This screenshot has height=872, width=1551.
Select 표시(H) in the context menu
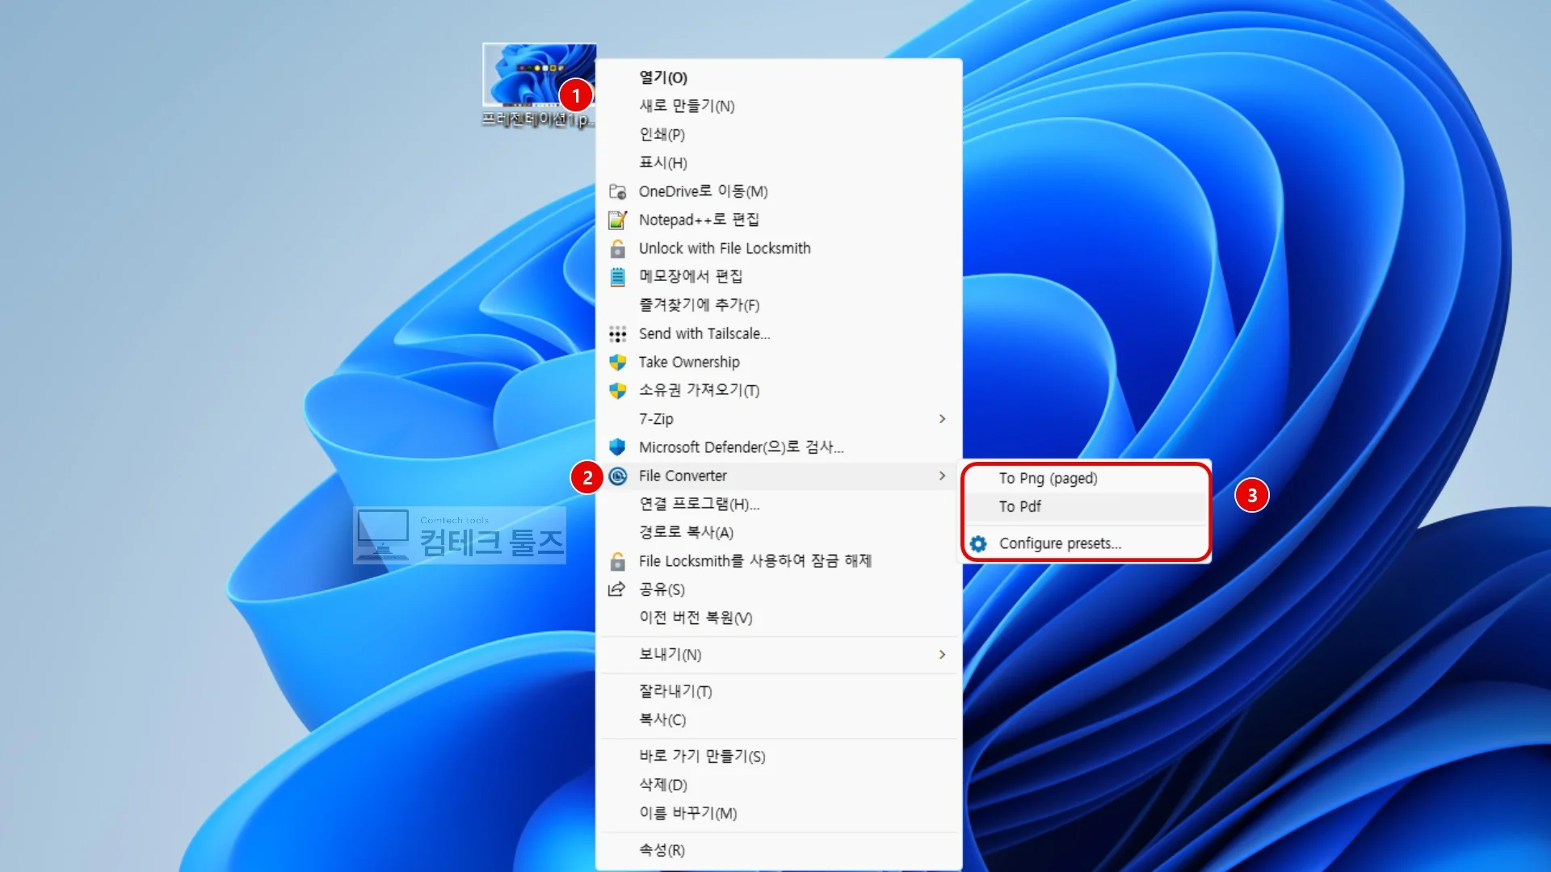[x=779, y=162]
